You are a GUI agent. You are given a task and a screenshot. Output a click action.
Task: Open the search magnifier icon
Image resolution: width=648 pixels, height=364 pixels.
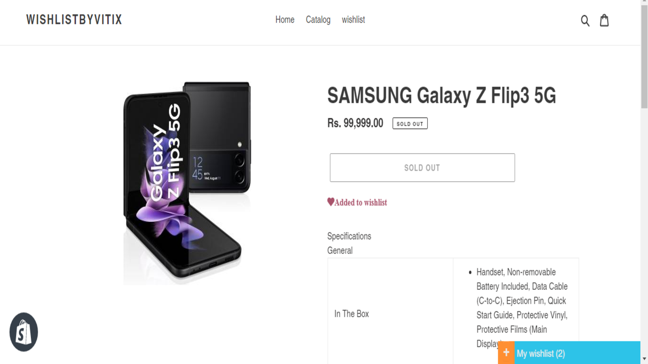coord(585,20)
